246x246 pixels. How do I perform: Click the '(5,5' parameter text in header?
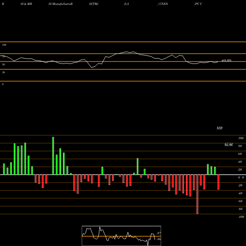(x=126, y=4)
